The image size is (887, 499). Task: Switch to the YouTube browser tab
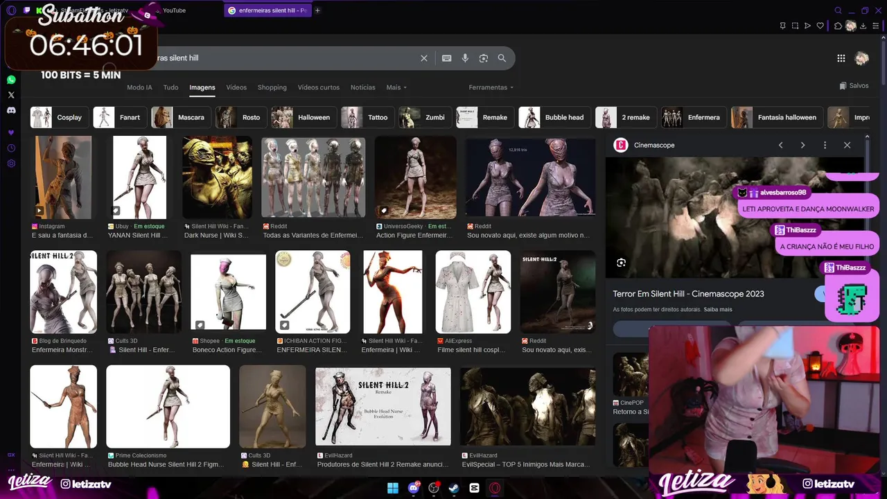(x=175, y=10)
